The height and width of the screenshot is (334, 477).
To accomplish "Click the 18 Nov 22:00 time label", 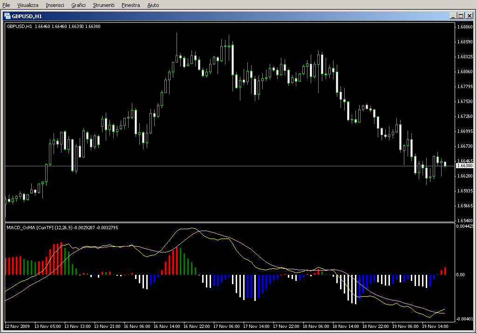I will (x=375, y=327).
